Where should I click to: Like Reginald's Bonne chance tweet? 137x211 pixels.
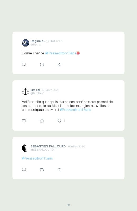coord(60,64)
